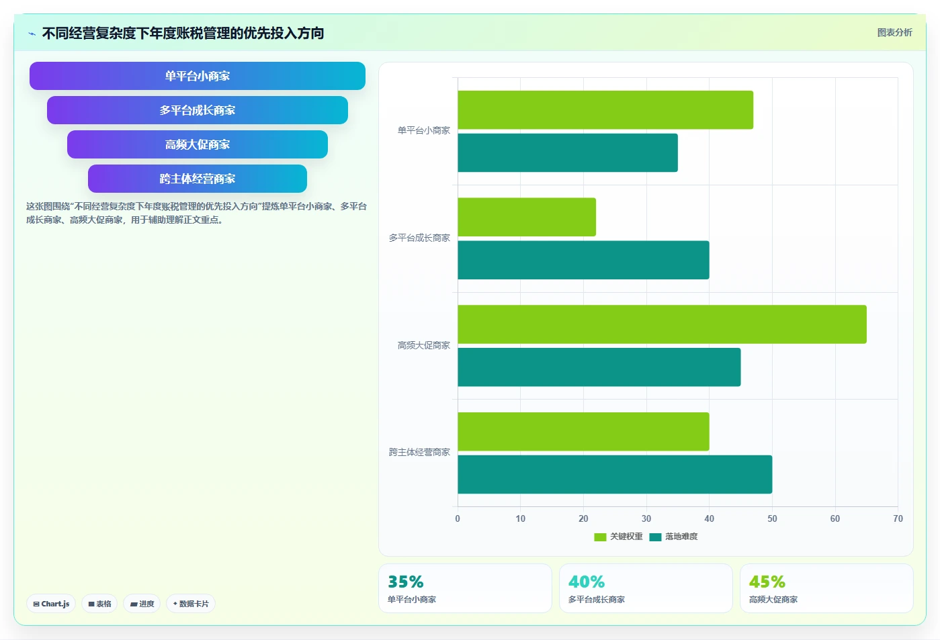The height and width of the screenshot is (640, 940).
Task: Open the 35% 单平台小商家 stat card
Action: pyautogui.click(x=465, y=588)
